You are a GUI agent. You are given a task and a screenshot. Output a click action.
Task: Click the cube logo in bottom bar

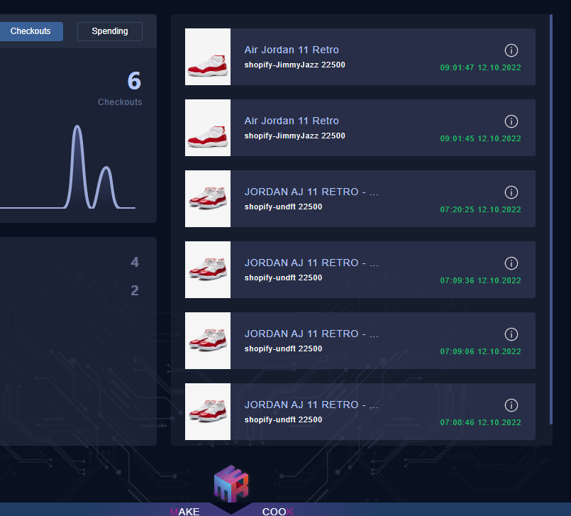tap(231, 483)
